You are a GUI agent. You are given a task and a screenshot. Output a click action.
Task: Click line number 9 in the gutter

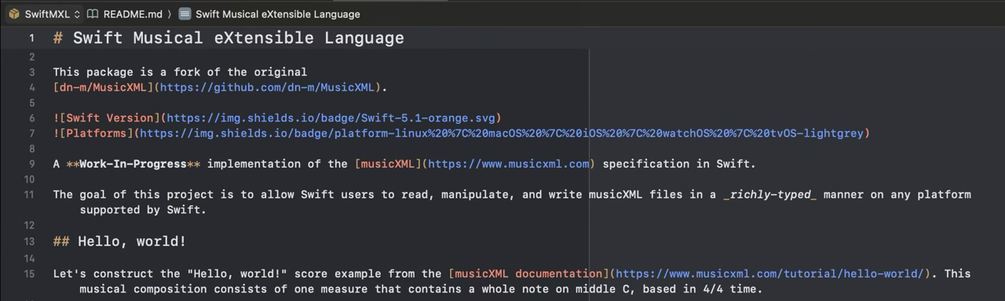pos(31,164)
